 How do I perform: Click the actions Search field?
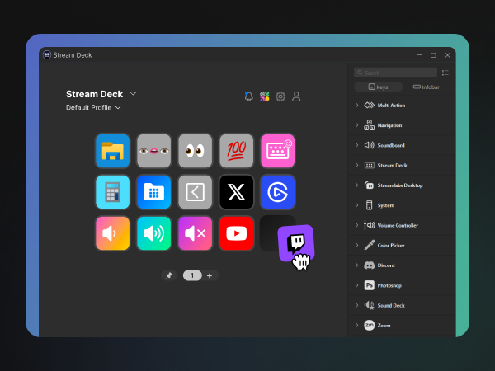pos(395,73)
